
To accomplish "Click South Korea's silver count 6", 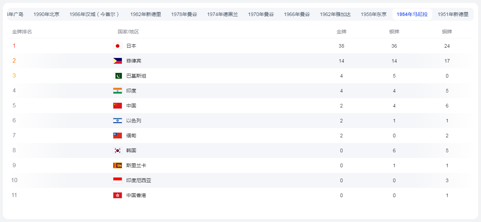I will click(x=394, y=150).
